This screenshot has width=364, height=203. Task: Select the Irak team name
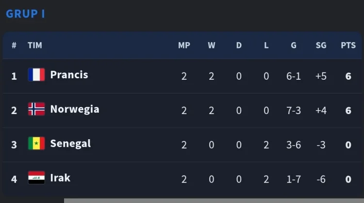(60, 178)
